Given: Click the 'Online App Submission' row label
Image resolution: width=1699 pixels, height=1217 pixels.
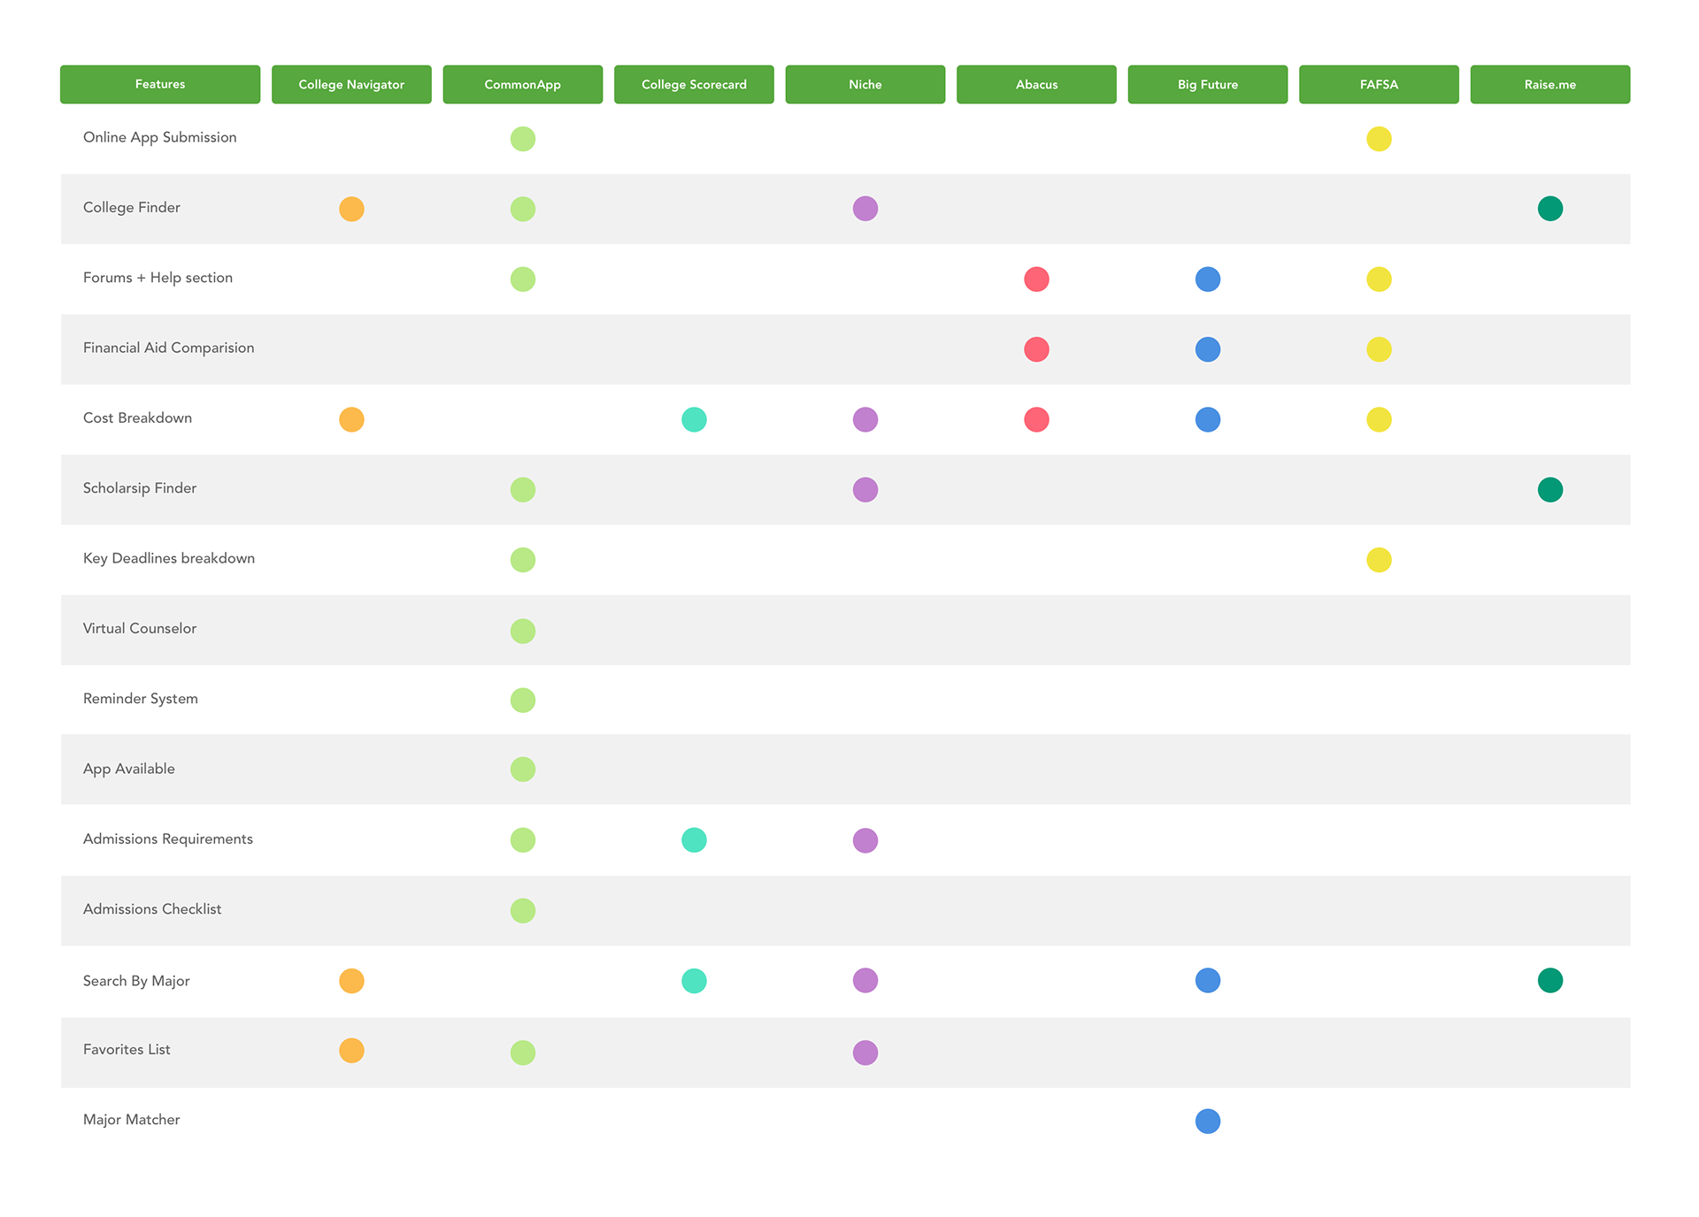Looking at the screenshot, I should click(160, 137).
